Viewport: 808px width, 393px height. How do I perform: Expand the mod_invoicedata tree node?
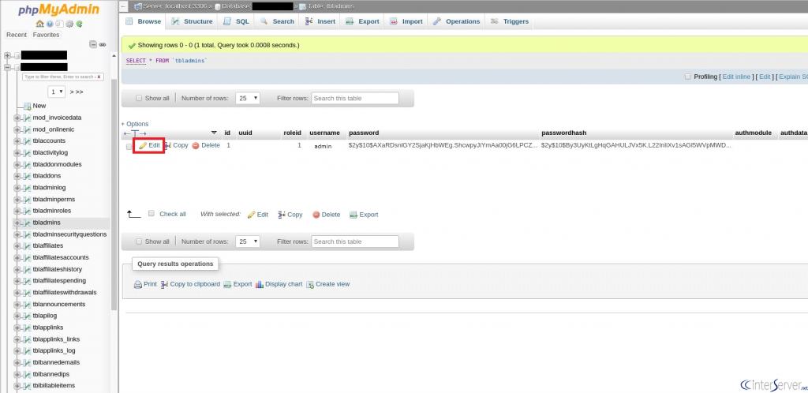click(x=17, y=118)
